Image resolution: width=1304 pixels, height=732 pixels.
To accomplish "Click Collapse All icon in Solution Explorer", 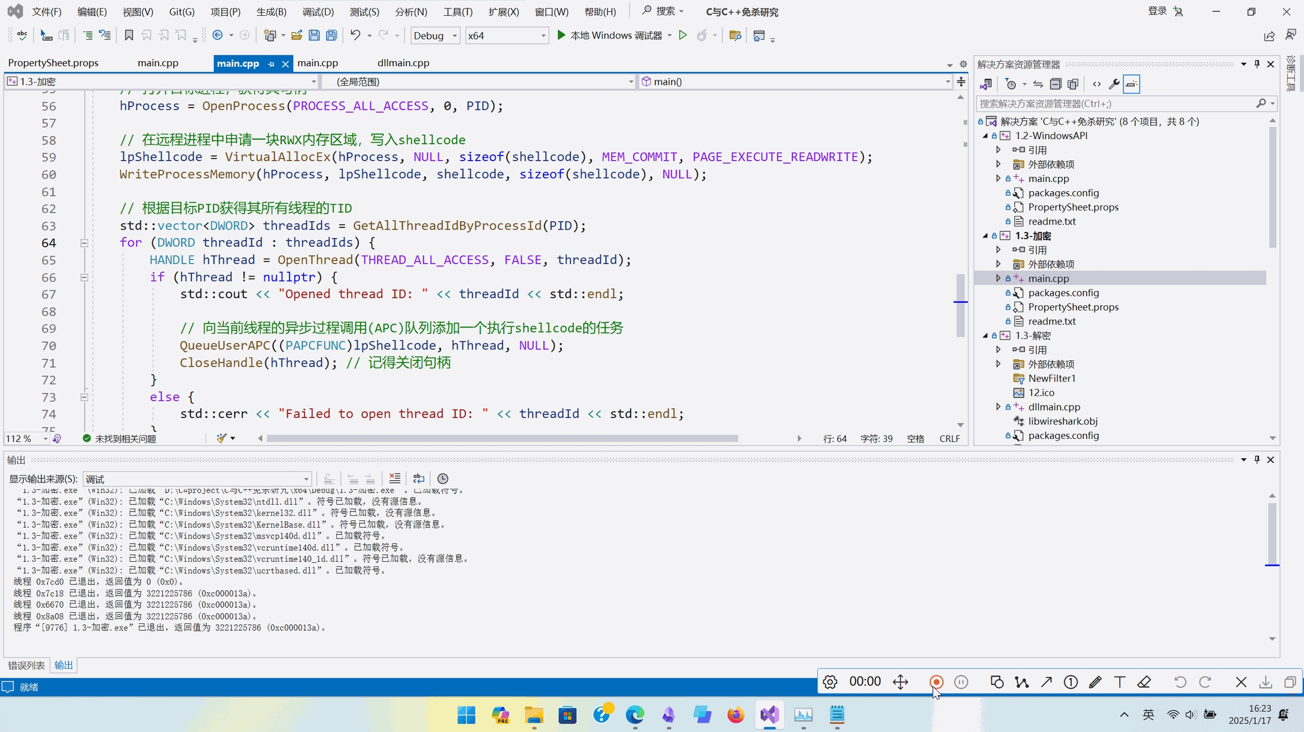I will (1056, 84).
